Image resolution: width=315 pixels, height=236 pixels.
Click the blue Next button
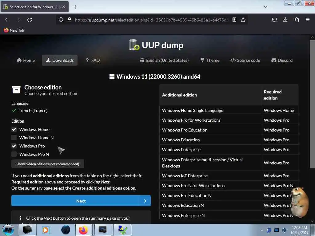point(81,201)
